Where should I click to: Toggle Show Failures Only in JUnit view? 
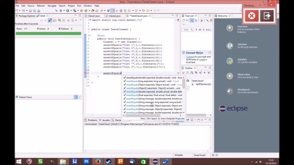click(x=50, y=20)
